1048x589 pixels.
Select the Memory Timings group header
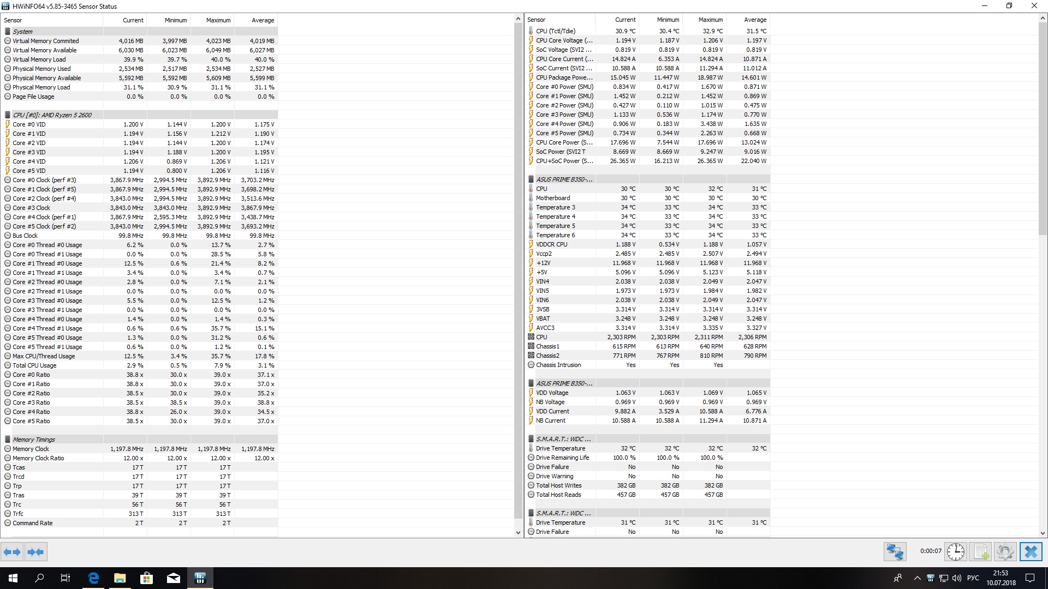click(34, 440)
